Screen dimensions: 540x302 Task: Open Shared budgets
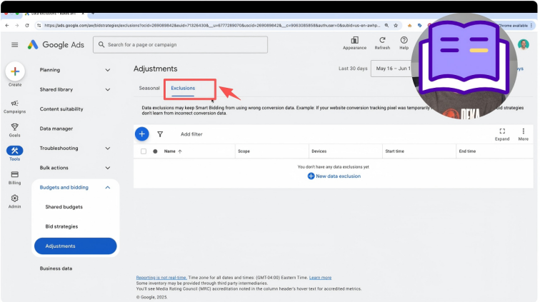[x=64, y=207]
